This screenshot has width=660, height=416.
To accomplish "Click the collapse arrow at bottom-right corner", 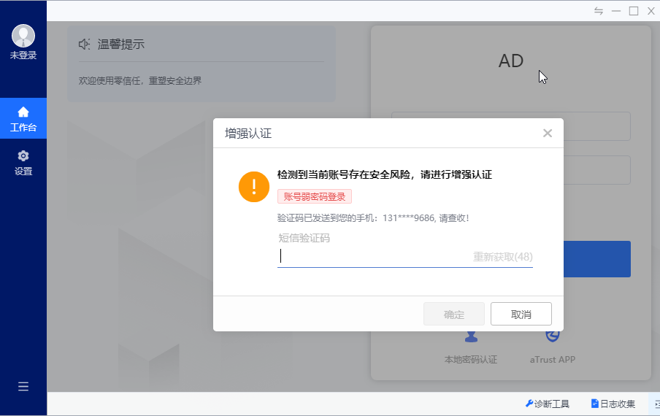I will click(655, 404).
